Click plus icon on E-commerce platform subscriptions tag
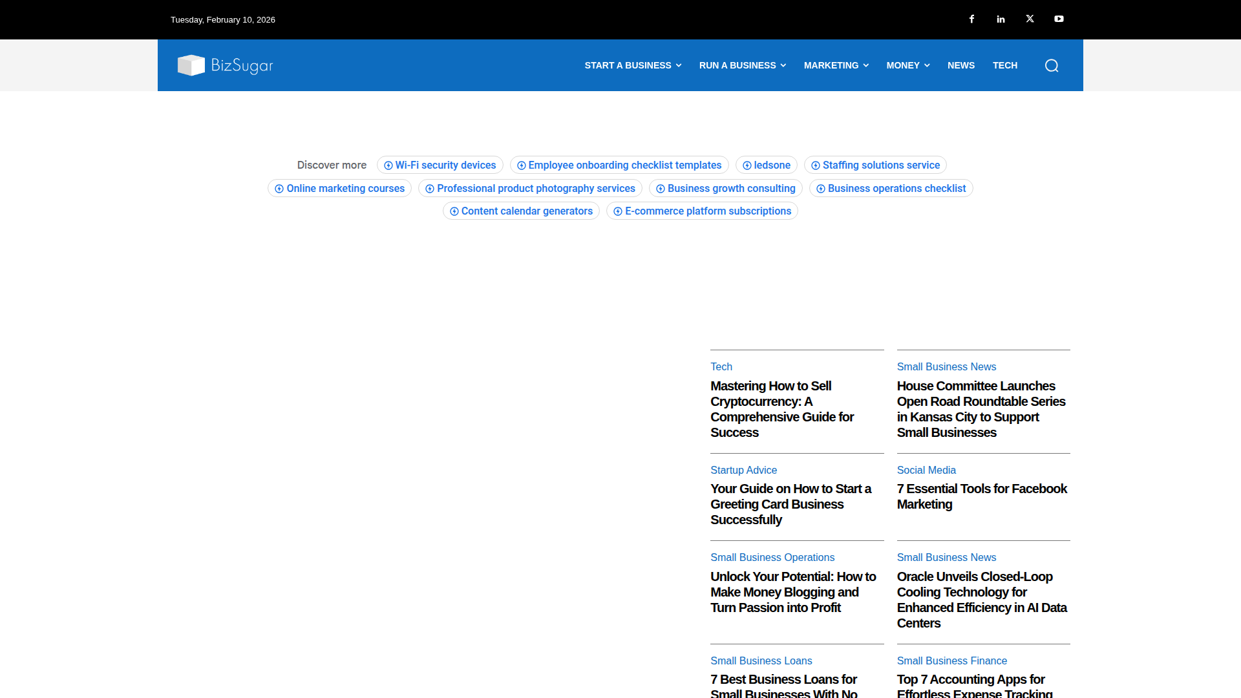This screenshot has height=698, width=1241. 618,211
